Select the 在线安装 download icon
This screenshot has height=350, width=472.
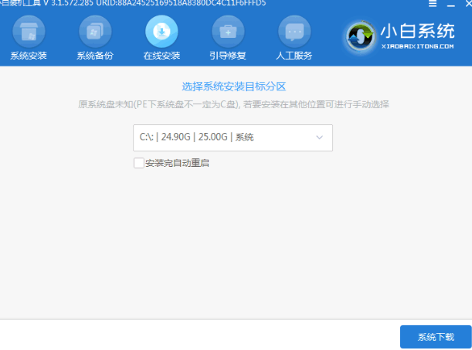pyautogui.click(x=161, y=32)
